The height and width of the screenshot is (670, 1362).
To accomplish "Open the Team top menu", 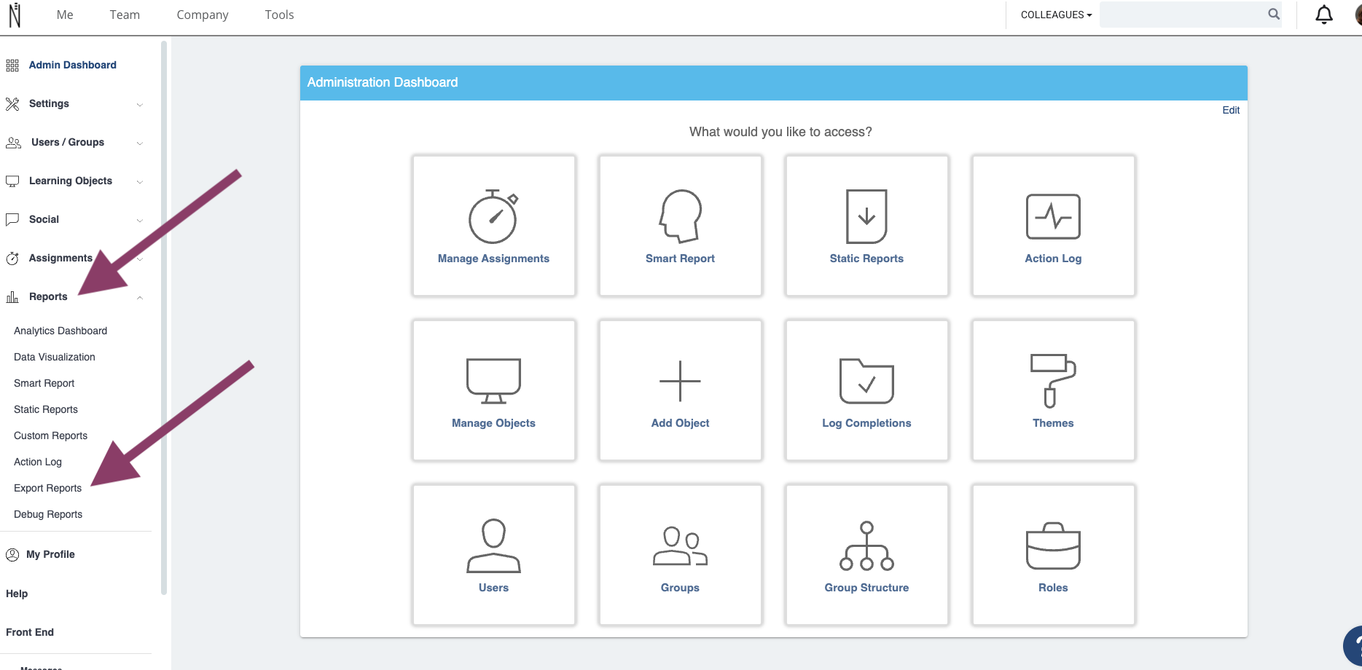I will pyautogui.click(x=125, y=15).
